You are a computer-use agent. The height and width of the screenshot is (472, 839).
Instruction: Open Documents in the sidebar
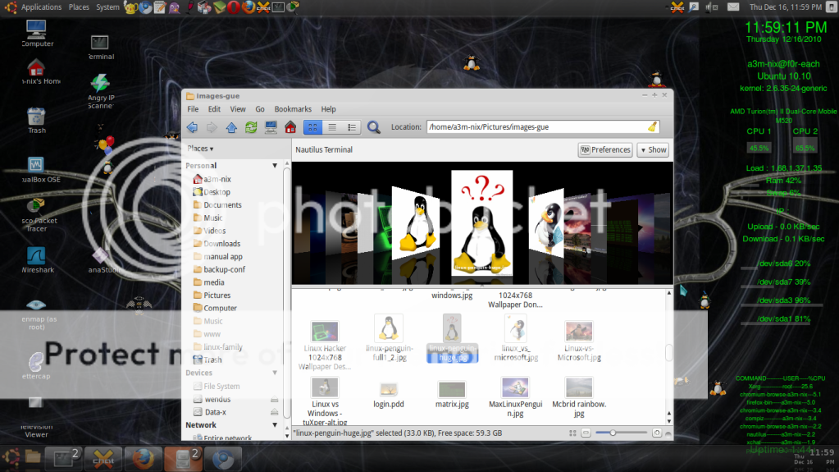217,204
